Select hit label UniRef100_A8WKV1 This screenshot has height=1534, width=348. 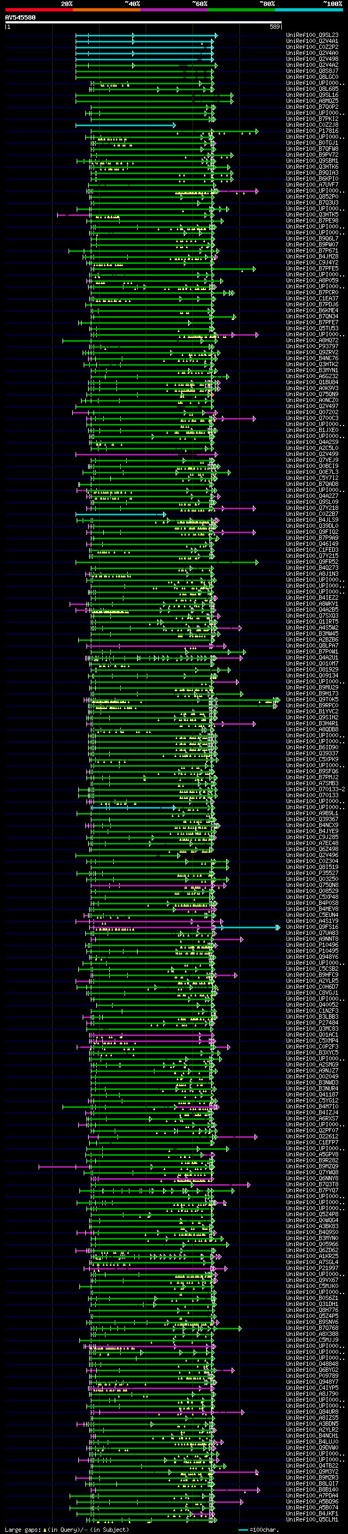[x=312, y=604]
